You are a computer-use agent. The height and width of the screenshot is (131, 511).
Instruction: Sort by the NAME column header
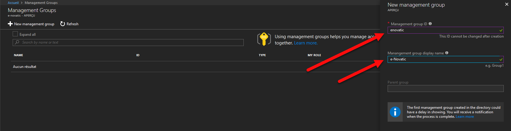point(18,55)
